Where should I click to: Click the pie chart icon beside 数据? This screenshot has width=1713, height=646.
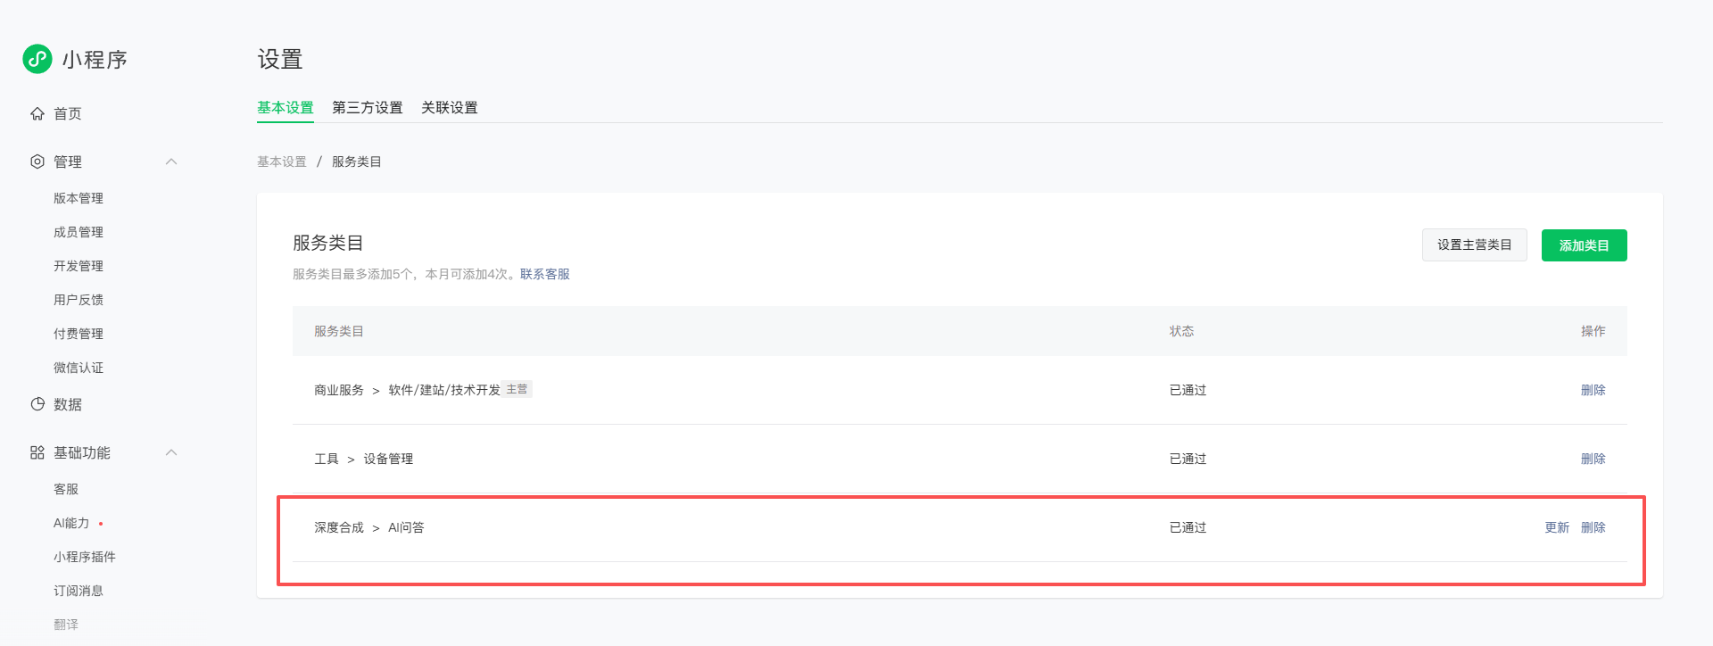[x=37, y=404]
